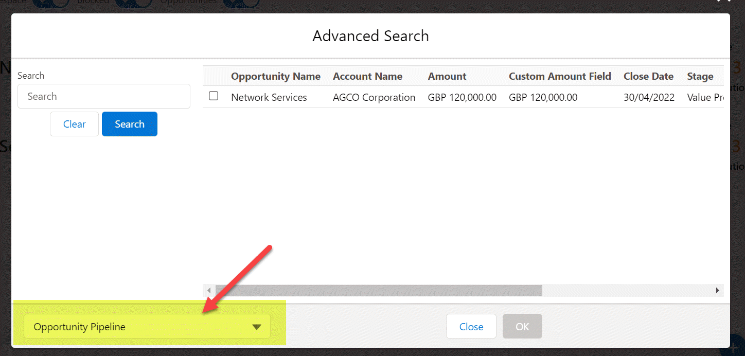Close the Advanced Search dialog
Viewport: 745px width, 356px height.
click(471, 327)
